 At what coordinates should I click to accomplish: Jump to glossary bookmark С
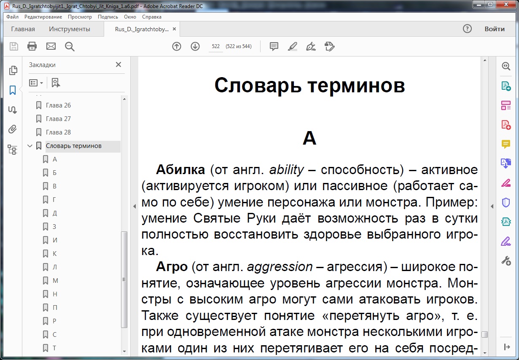pyautogui.click(x=55, y=335)
